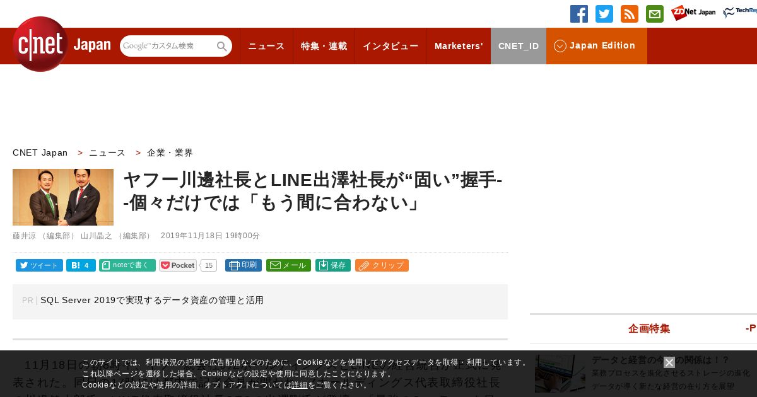Screen dimensions: 757x397
Task: Go to the CNET Japan home logo
Action: (61, 44)
